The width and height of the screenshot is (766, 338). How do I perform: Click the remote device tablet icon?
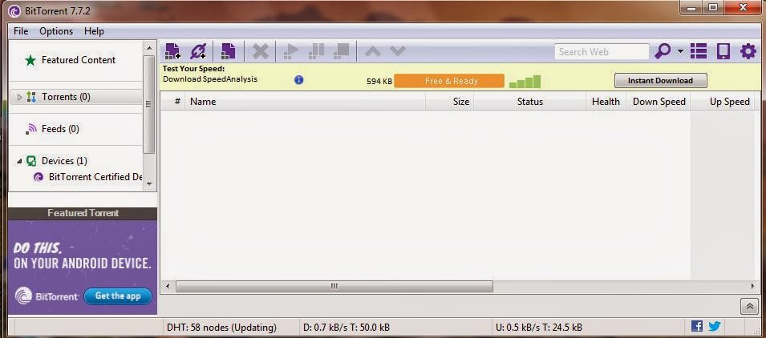click(723, 50)
